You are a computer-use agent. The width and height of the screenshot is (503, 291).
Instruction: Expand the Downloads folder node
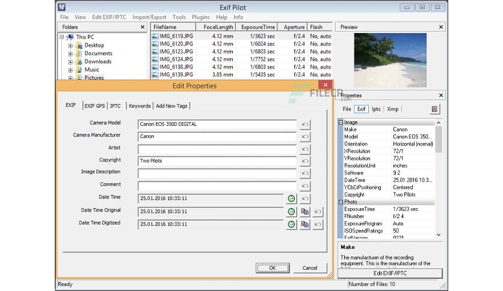70,61
